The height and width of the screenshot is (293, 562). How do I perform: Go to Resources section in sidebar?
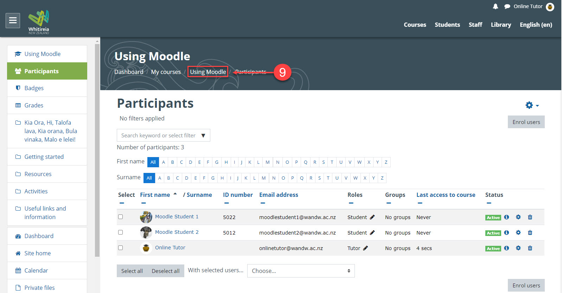[x=47, y=174]
